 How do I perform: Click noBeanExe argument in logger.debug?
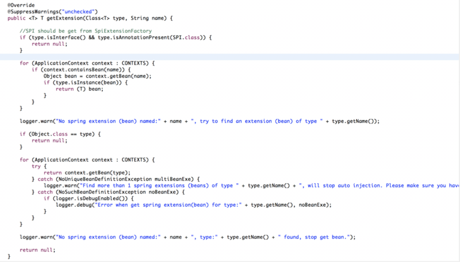tap(312, 205)
